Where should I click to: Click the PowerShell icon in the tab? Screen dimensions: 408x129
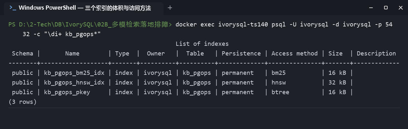click(13, 8)
